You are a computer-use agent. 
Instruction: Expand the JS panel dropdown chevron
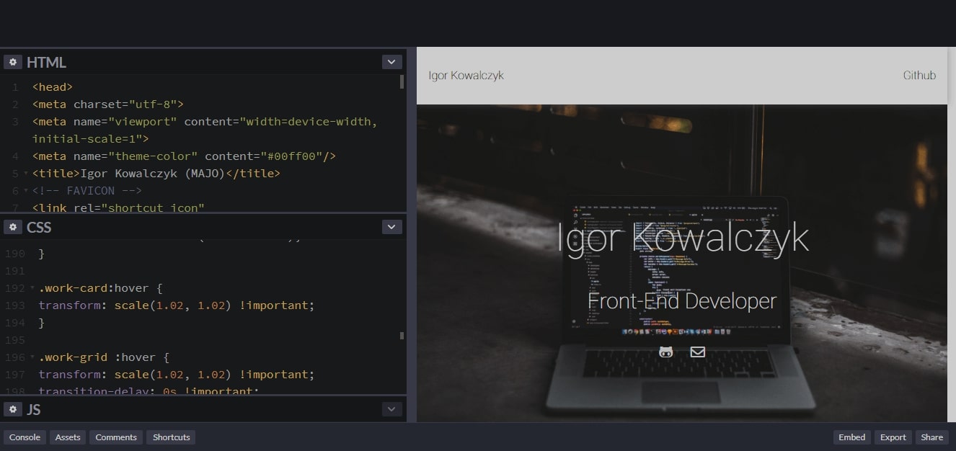pyautogui.click(x=391, y=410)
